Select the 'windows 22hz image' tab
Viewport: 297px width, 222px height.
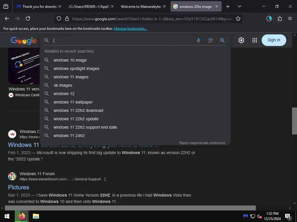(x=196, y=7)
